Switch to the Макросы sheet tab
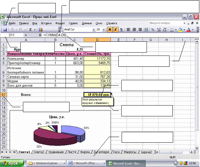 pyautogui.click(x=130, y=152)
